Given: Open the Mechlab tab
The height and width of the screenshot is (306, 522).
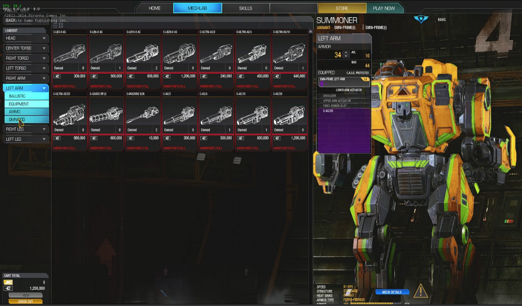Looking at the screenshot, I should tap(197, 8).
